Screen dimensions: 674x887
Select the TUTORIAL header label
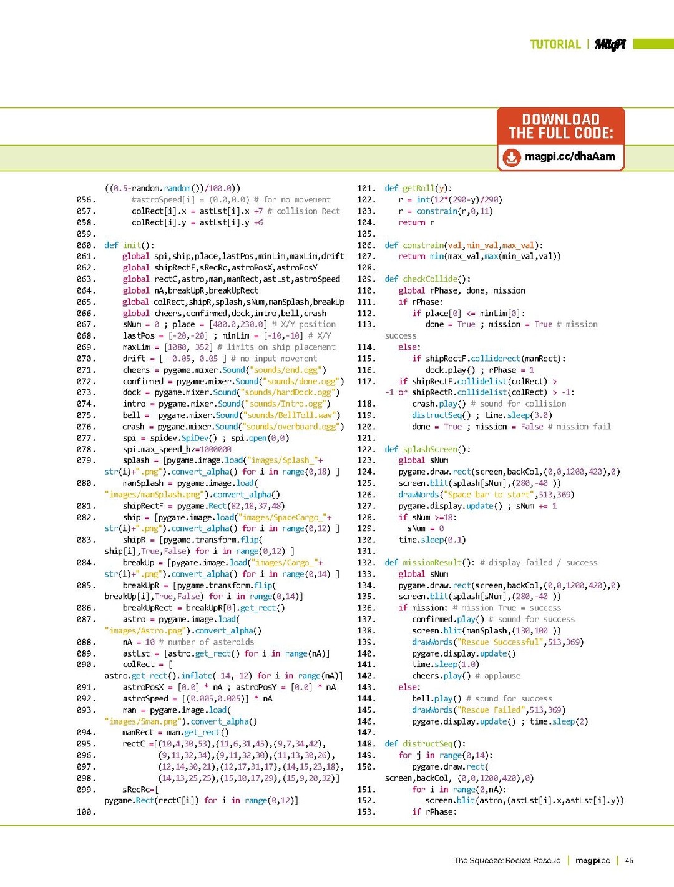(x=555, y=44)
